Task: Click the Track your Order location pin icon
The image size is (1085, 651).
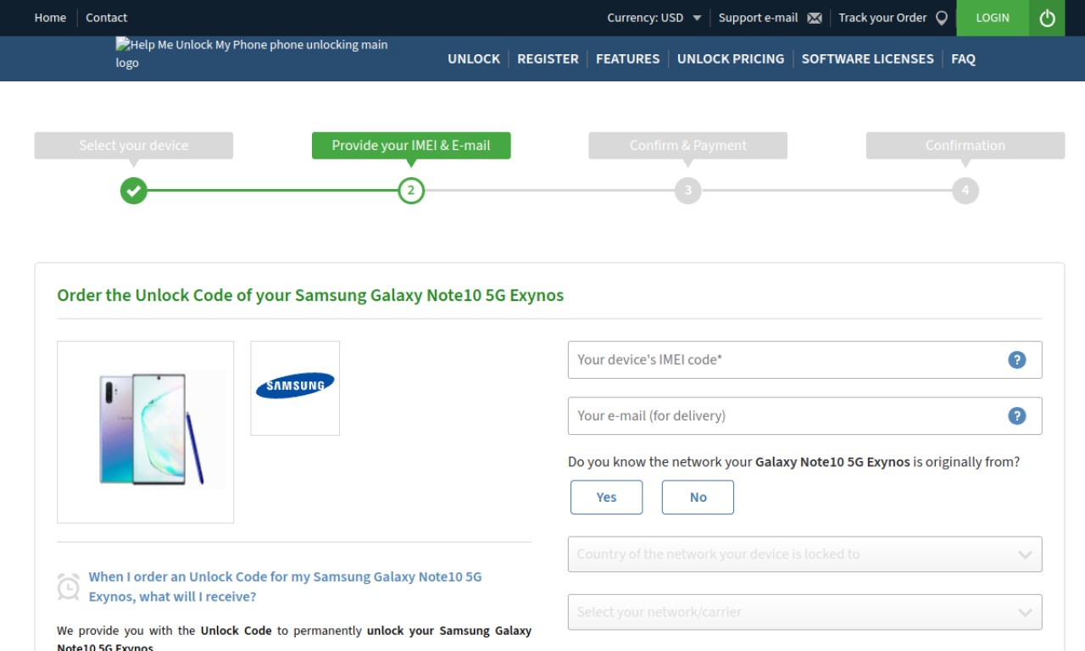Action: pos(941,18)
